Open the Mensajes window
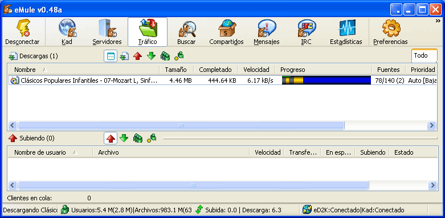Viewport: 445px width, 218px height. (267, 32)
